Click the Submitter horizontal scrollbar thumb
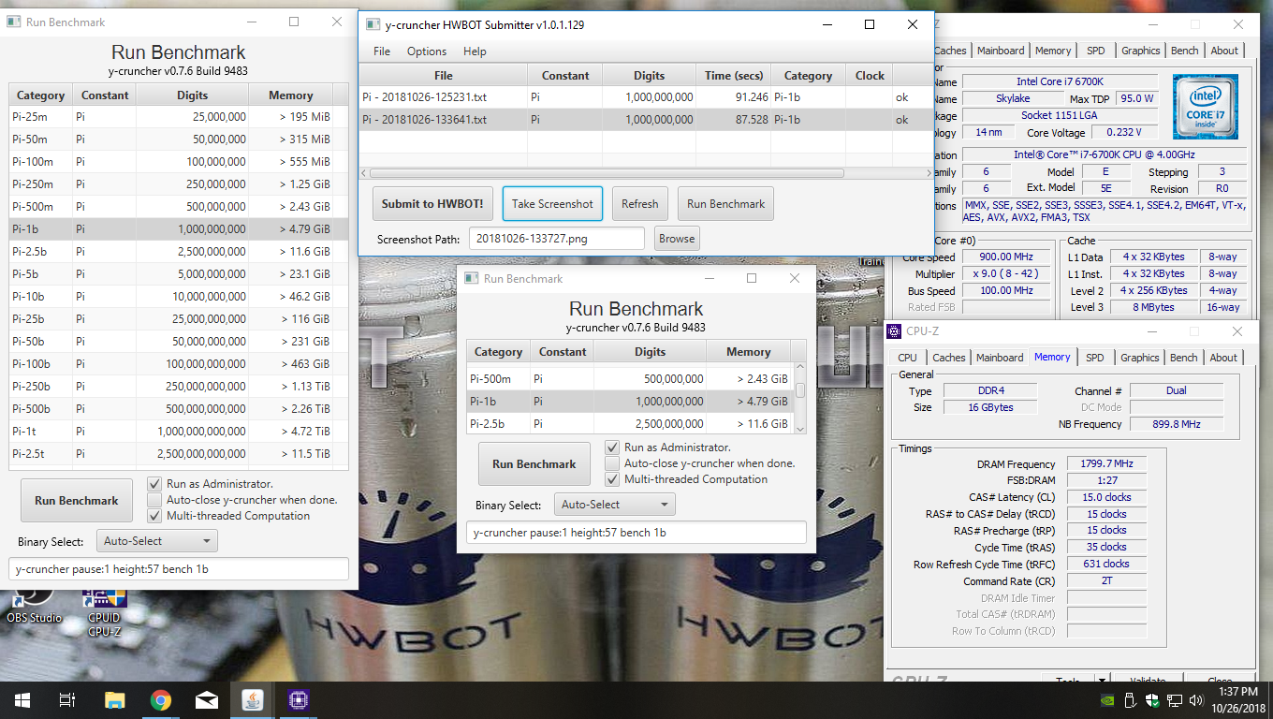The image size is (1273, 719). [x=607, y=173]
